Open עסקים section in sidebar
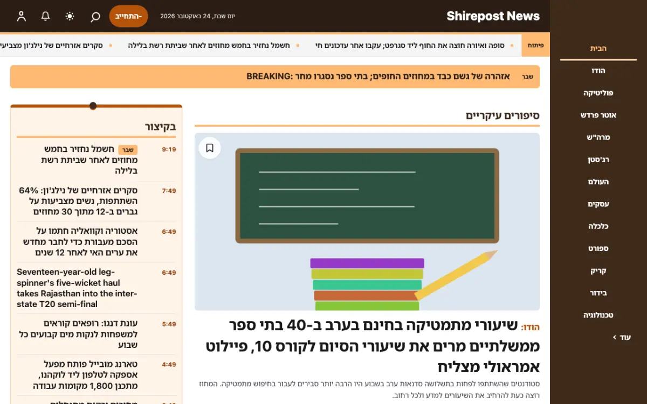647x404 pixels. coord(598,204)
